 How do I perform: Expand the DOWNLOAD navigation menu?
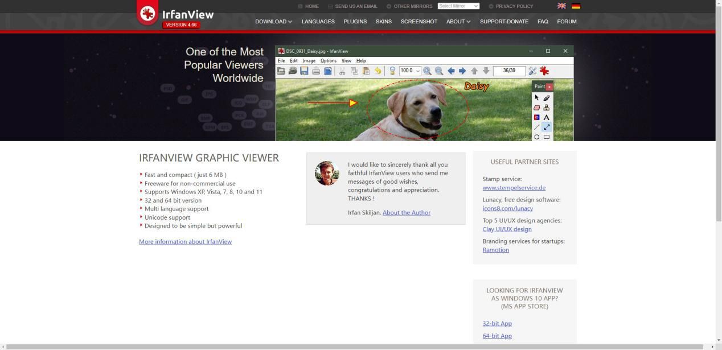tap(273, 22)
